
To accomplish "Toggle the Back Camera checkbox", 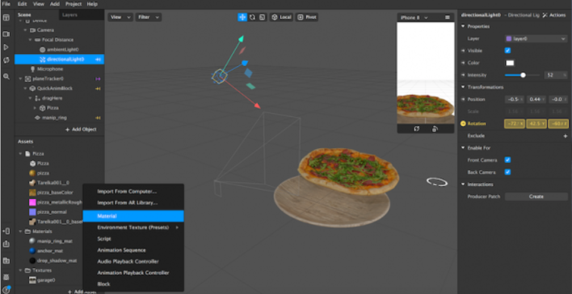I will click(x=507, y=172).
